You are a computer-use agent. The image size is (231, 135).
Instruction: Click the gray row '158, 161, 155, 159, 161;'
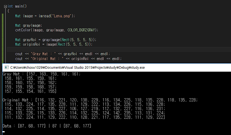tap(31, 78)
